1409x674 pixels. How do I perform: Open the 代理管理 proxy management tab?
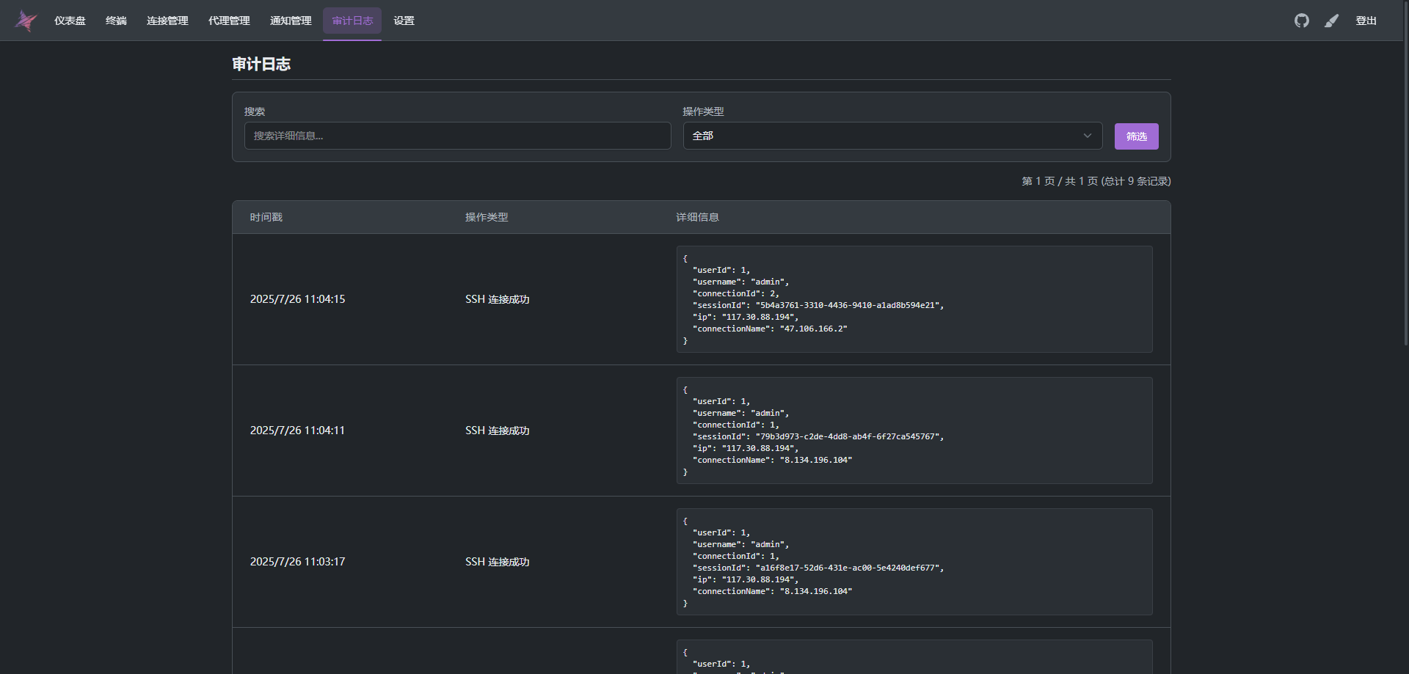229,21
